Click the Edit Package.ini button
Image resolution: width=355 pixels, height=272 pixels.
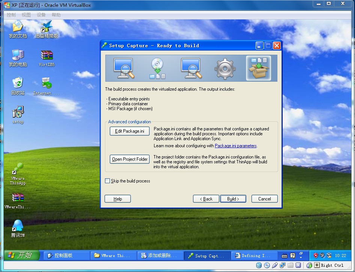pos(129,131)
